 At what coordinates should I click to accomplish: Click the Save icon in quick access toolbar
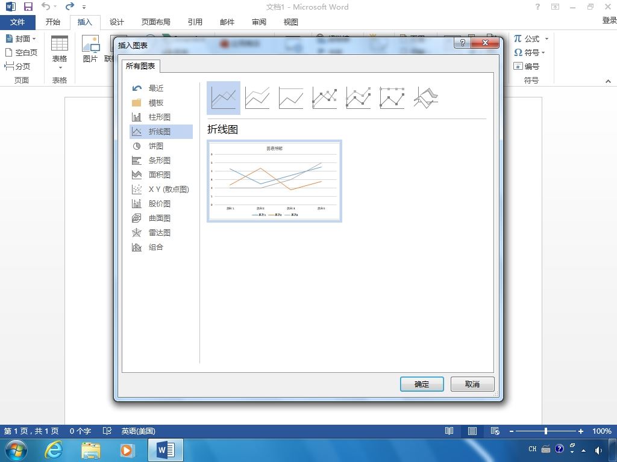tap(28, 7)
